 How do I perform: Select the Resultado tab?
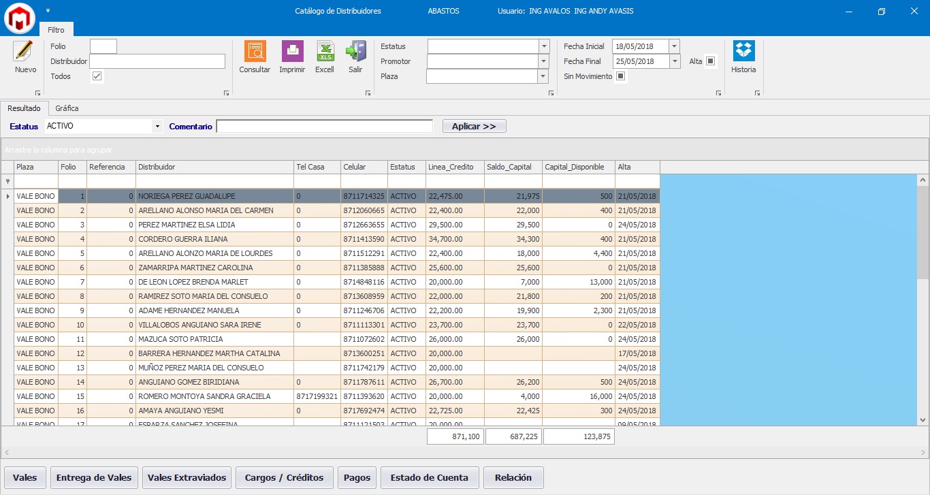[25, 108]
